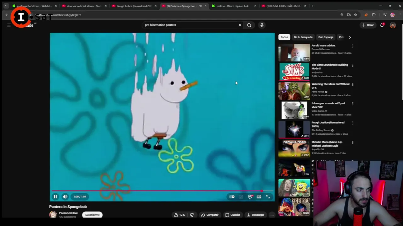Toggle subtitles with the captions icon

tap(241, 197)
